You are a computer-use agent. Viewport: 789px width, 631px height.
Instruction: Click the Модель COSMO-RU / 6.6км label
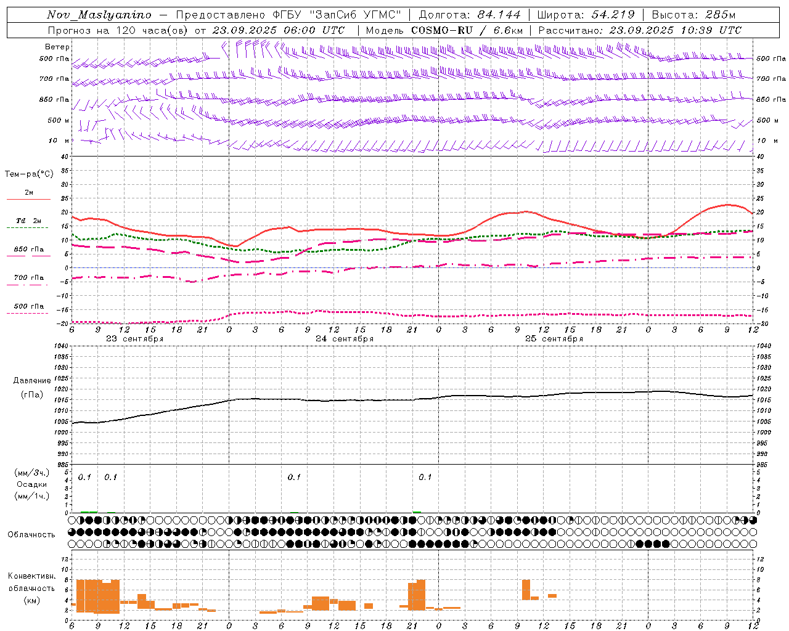point(444,30)
